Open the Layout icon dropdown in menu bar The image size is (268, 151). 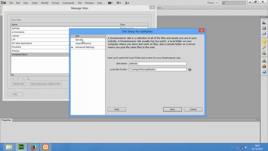click(110, 3)
